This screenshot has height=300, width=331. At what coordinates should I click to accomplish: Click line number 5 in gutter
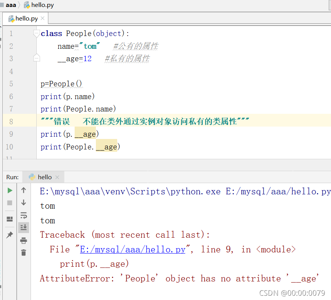[x=11, y=84]
